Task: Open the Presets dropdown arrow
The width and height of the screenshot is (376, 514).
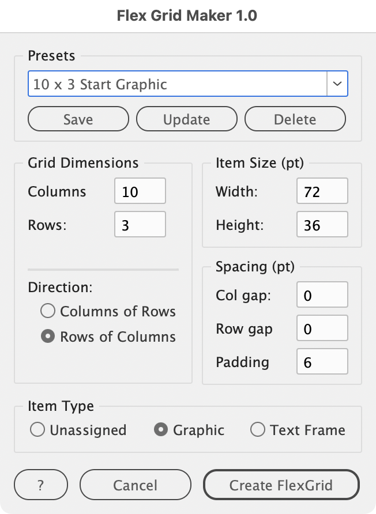Action: 337,84
